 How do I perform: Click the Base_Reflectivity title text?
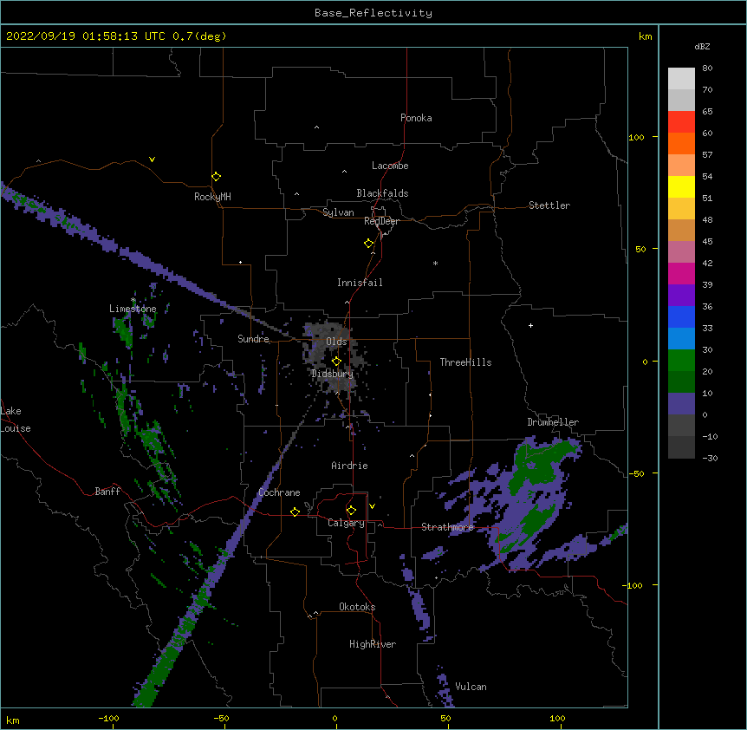373,13
